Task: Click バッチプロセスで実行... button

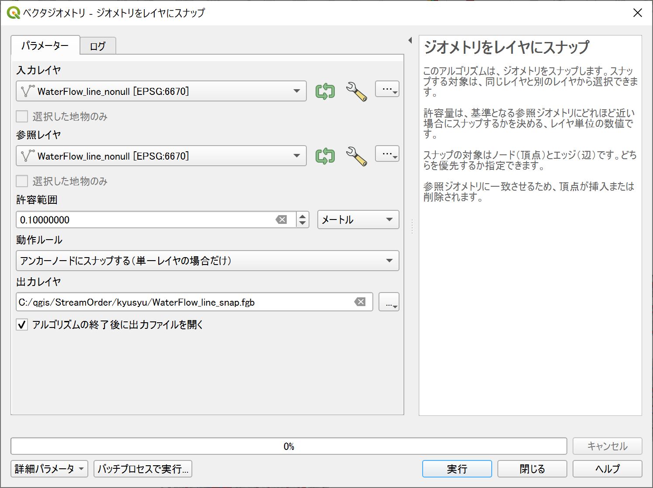Action: point(143,469)
